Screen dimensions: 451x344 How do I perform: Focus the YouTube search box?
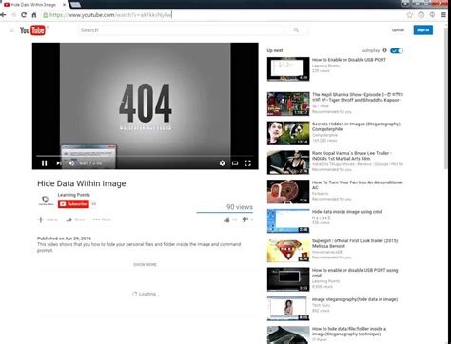coord(182,30)
